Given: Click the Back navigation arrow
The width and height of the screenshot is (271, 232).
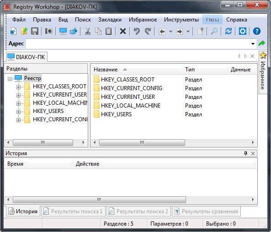Looking at the screenshot, I should (x=162, y=32).
